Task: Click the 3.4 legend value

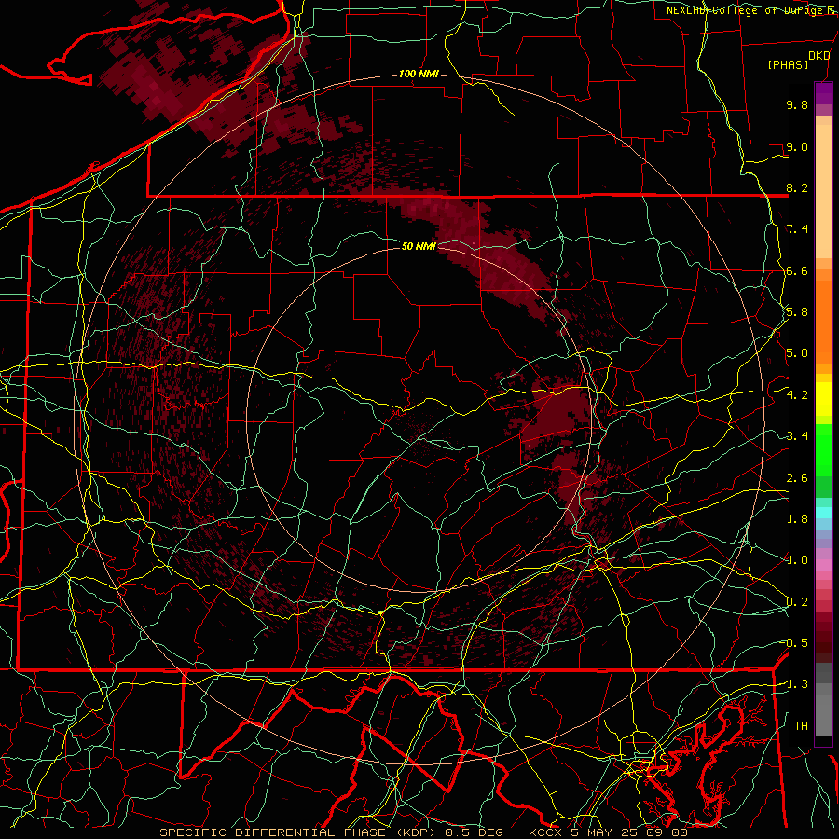Action: click(797, 436)
